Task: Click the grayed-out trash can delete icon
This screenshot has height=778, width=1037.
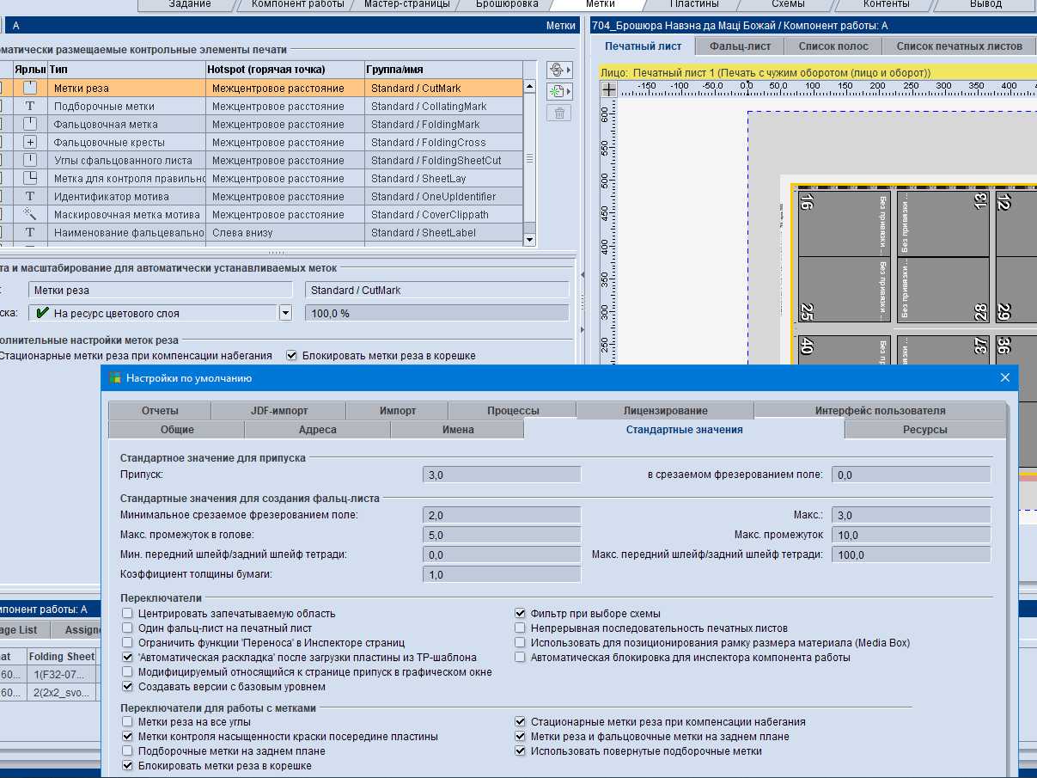Action: pyautogui.click(x=558, y=113)
